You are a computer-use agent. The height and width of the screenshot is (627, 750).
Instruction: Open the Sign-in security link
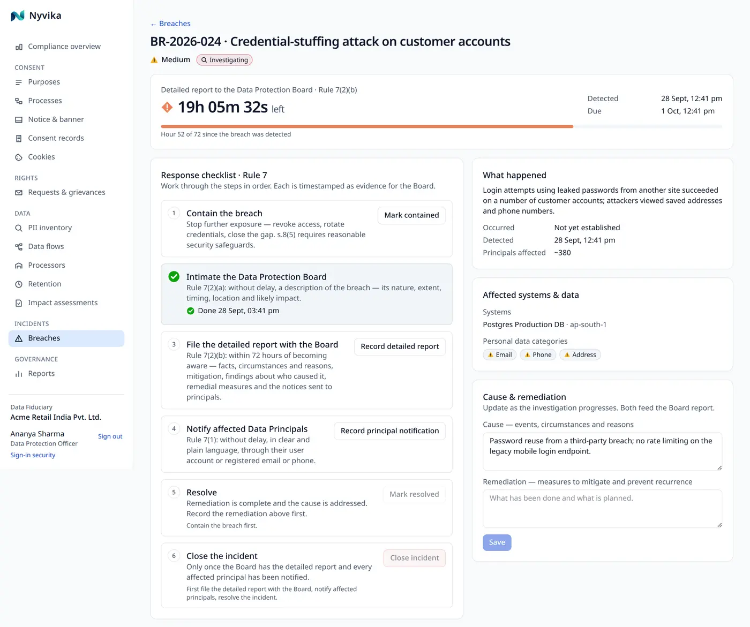(33, 455)
